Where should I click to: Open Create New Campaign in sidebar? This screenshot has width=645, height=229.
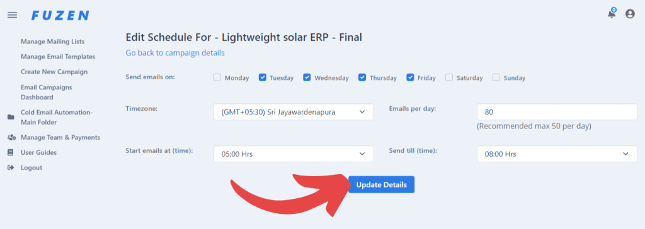point(54,72)
